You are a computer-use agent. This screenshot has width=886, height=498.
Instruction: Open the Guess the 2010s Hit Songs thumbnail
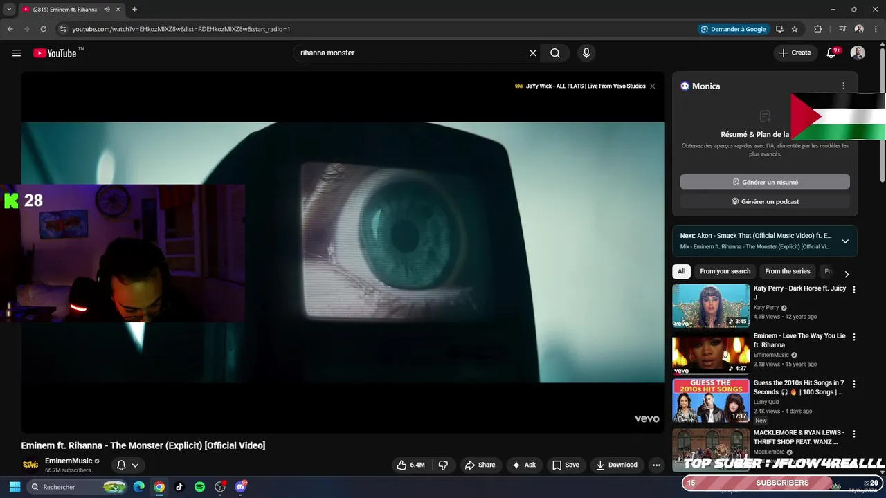pos(711,400)
